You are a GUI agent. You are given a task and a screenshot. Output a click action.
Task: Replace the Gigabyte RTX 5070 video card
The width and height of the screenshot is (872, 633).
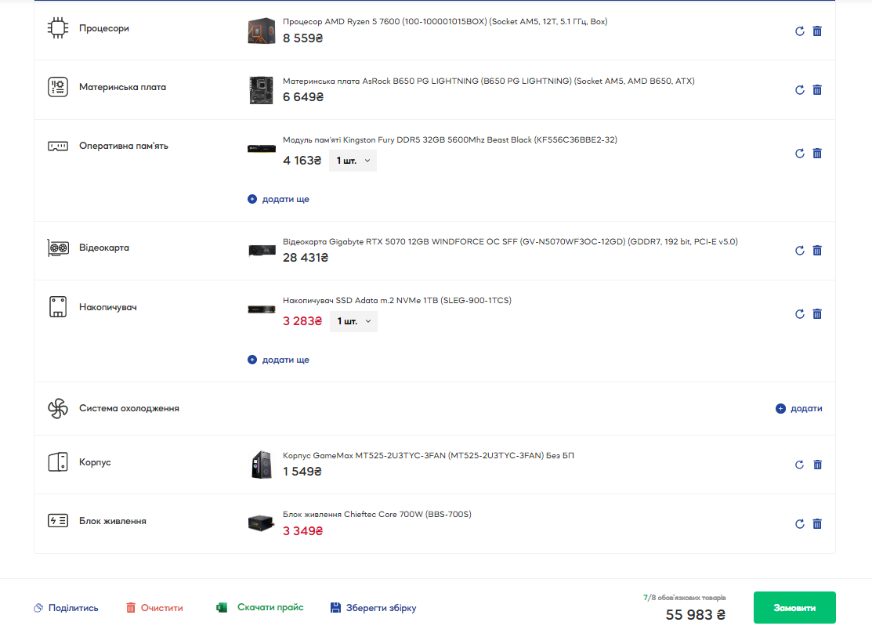(x=799, y=251)
